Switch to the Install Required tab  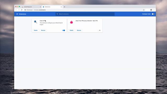click(31, 7)
